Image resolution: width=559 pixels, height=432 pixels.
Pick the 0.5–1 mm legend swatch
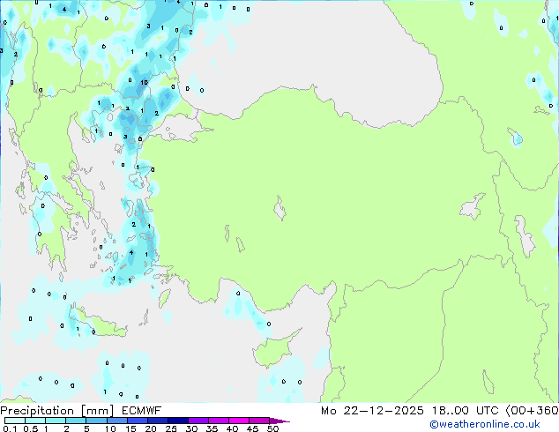(x=35, y=421)
